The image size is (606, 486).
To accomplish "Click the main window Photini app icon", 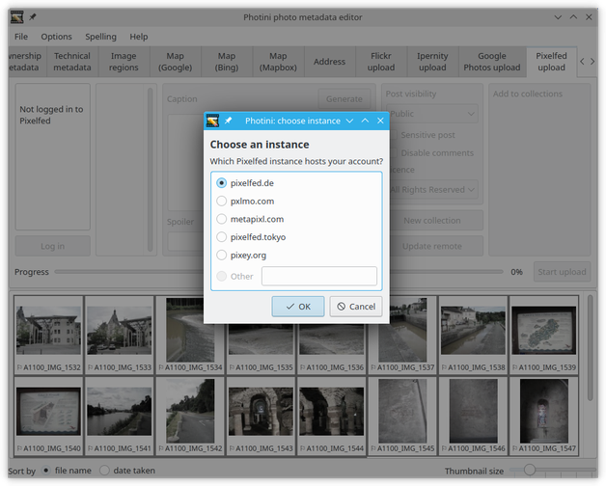I will [16, 17].
